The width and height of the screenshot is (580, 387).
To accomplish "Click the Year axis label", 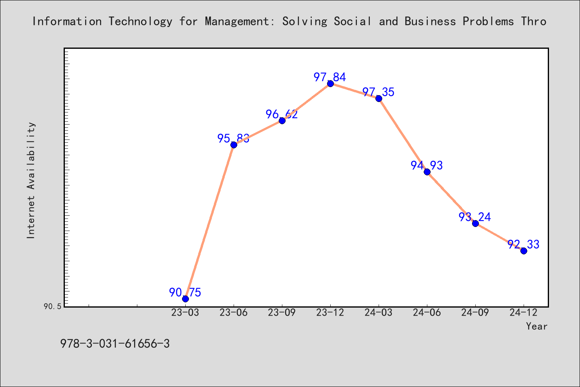I will coord(536,327).
